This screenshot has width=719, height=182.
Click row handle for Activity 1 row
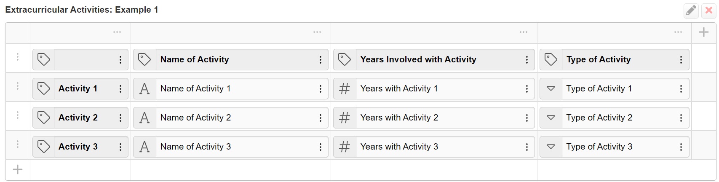coord(18,86)
